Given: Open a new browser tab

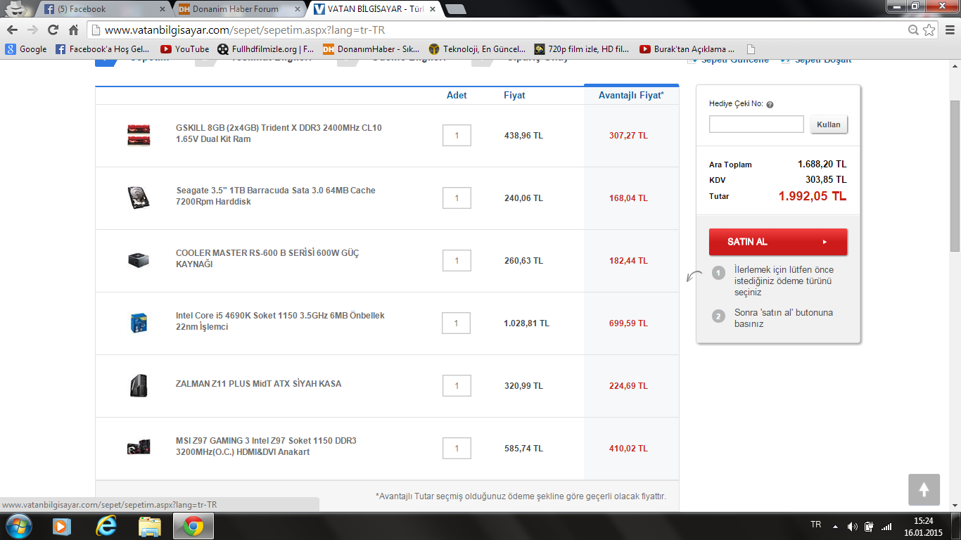Looking at the screenshot, I should pyautogui.click(x=456, y=9).
